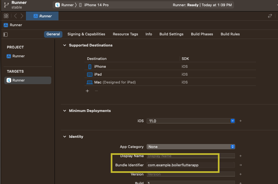
Task: Click the Runner scheme in toolbar
Action: (x=64, y=5)
